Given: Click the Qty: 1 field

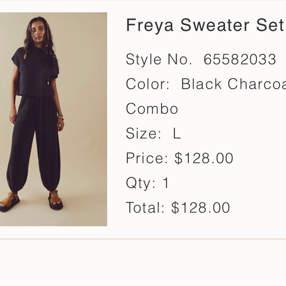Looking at the screenshot, I should click(x=147, y=183).
